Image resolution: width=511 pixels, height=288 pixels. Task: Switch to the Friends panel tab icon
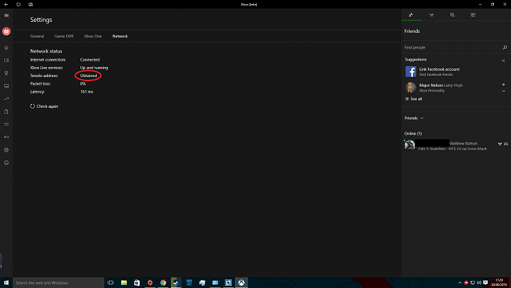pyautogui.click(x=411, y=15)
